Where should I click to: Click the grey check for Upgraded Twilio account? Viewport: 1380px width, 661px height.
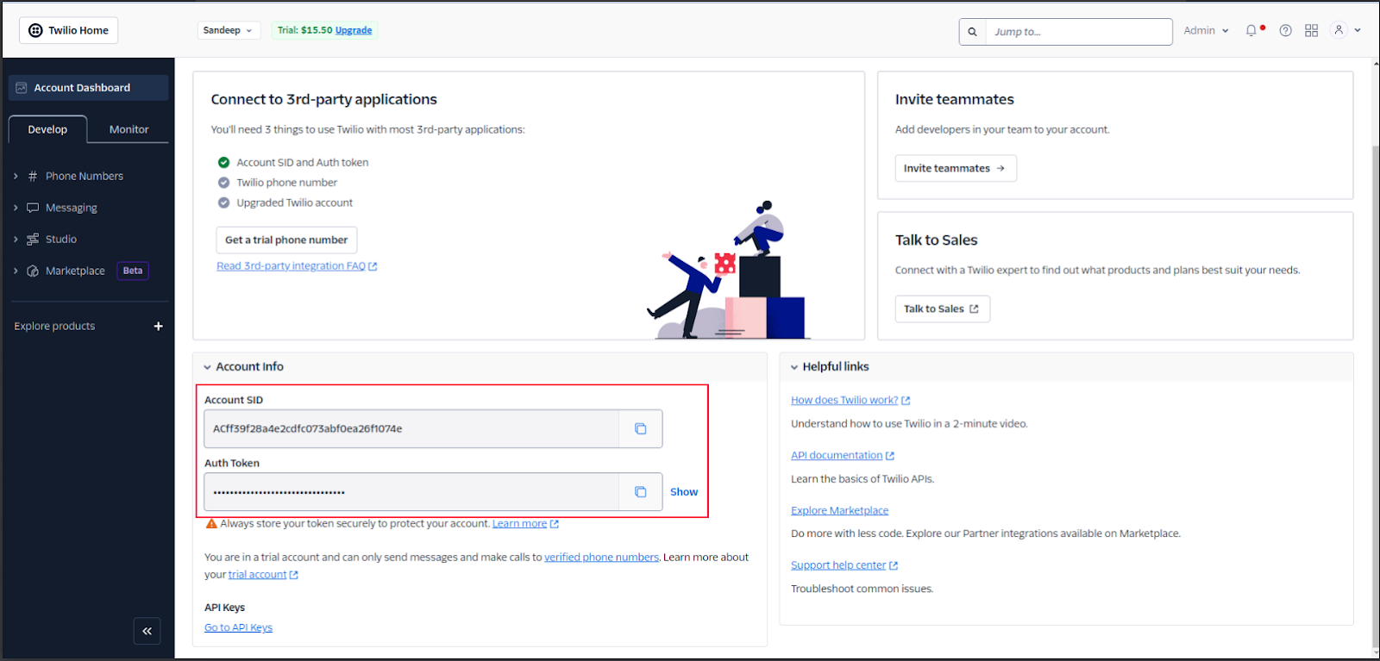[x=223, y=203]
